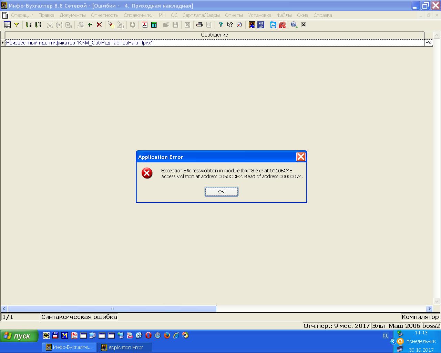Launch Firefox from quick launch

[167, 335]
